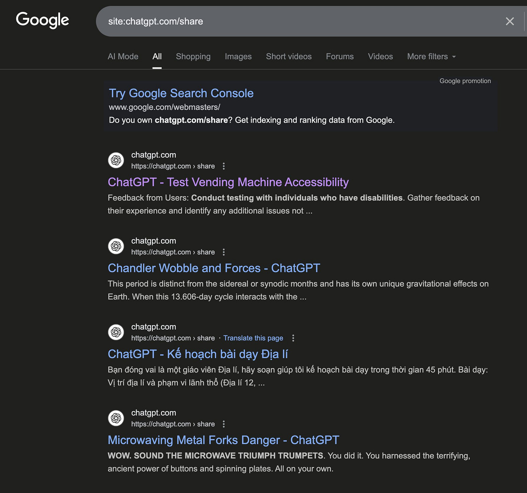Switch to Short videos tab
The width and height of the screenshot is (527, 493).
[x=289, y=56]
